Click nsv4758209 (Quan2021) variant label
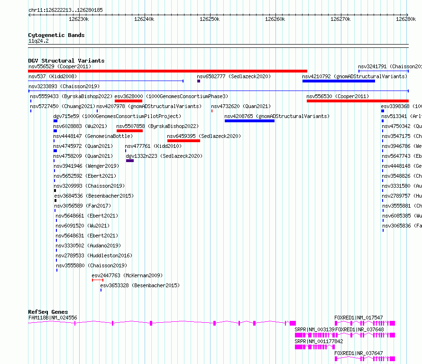The width and height of the screenshot is (422, 364). (x=83, y=156)
